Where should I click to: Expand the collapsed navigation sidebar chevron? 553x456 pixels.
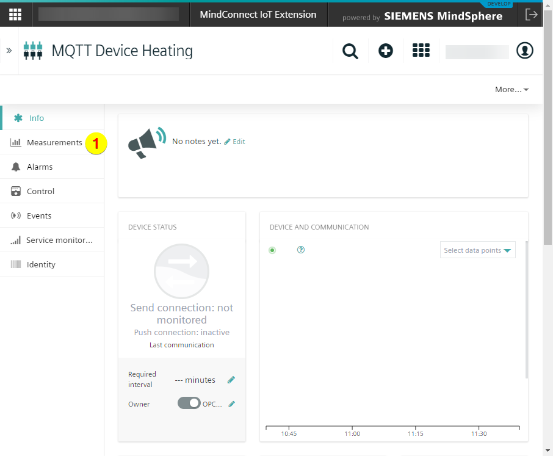[x=9, y=51]
